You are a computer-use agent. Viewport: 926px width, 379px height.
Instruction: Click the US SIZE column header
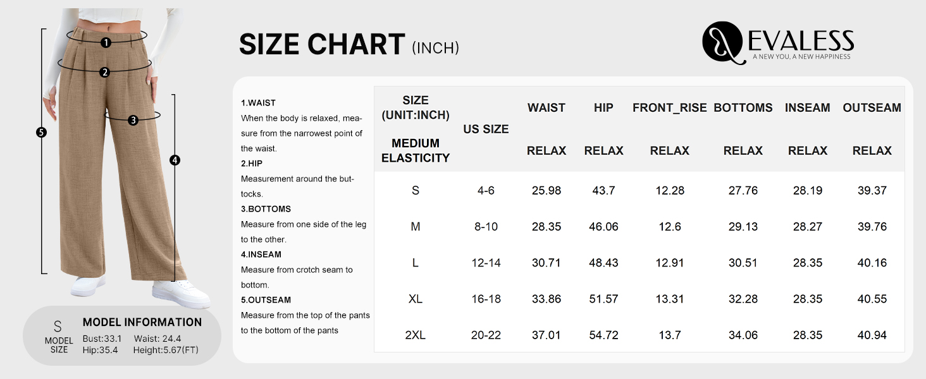click(486, 129)
